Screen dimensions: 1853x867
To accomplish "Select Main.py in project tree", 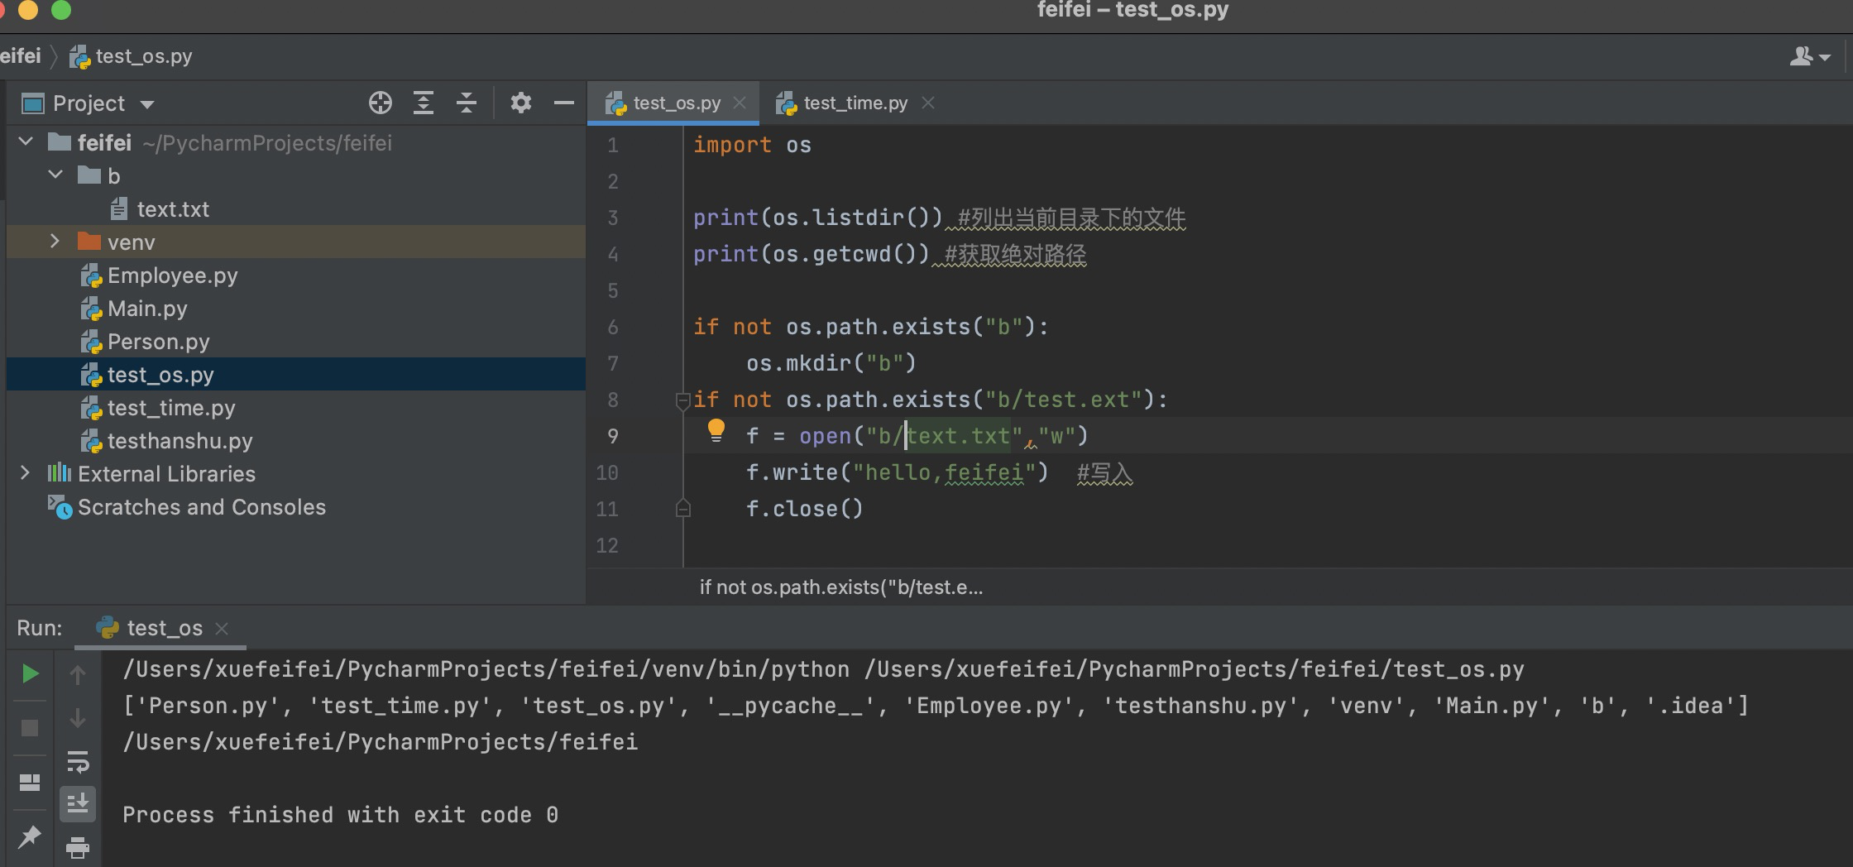I will pyautogui.click(x=296, y=308).
